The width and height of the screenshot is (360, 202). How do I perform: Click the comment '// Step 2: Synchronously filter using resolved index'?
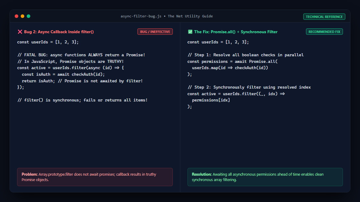coord(249,87)
